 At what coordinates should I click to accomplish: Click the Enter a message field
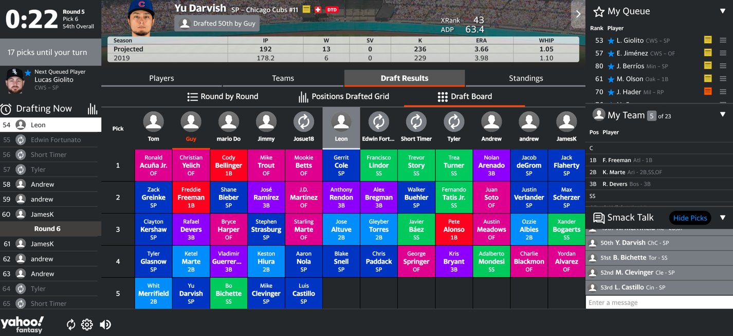pyautogui.click(x=659, y=303)
